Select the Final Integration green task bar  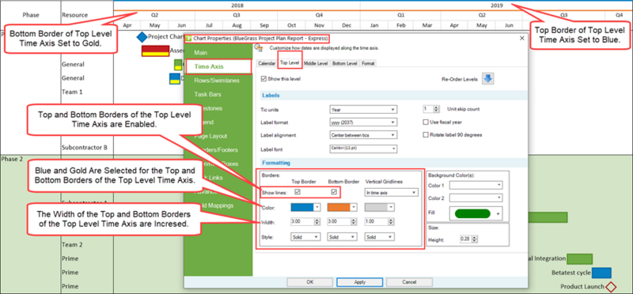click(x=579, y=259)
